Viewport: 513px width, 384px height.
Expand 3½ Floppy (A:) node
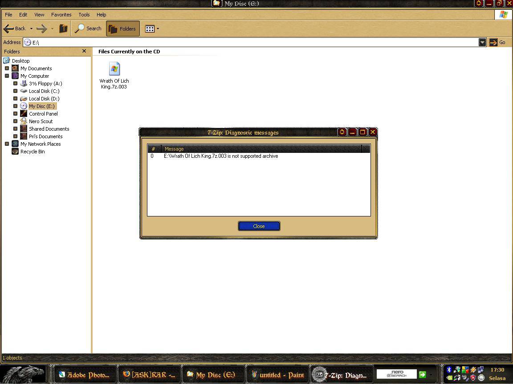pos(15,83)
